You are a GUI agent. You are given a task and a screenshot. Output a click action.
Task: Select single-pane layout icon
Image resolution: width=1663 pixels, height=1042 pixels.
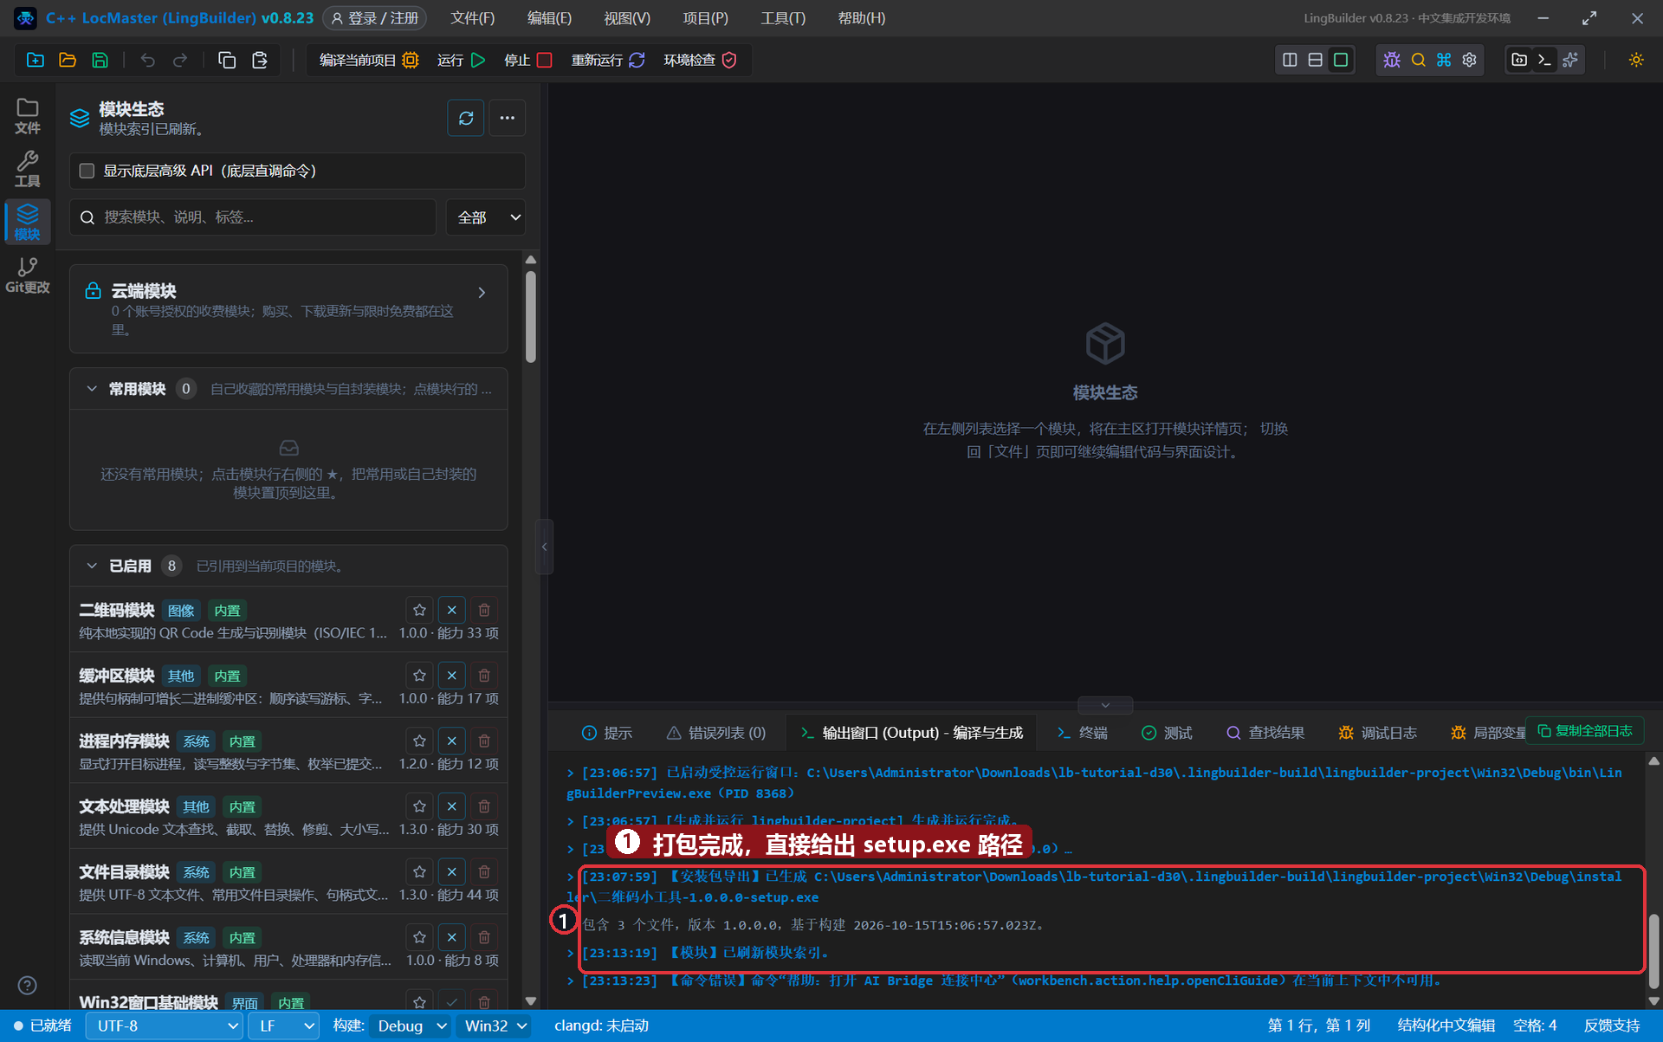pyautogui.click(x=1341, y=60)
